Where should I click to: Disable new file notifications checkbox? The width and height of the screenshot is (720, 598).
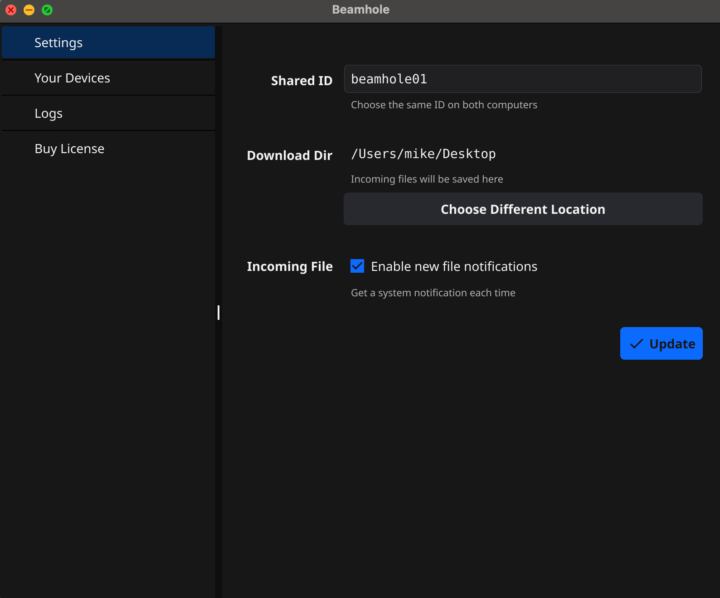point(357,266)
